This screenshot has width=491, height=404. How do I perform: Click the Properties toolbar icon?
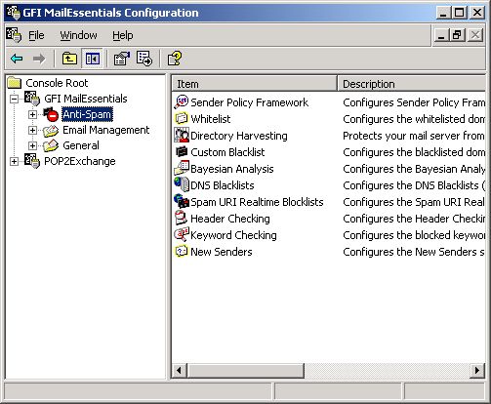122,59
